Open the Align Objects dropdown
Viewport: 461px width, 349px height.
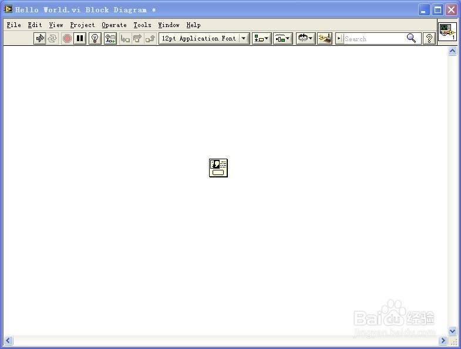[x=261, y=39]
